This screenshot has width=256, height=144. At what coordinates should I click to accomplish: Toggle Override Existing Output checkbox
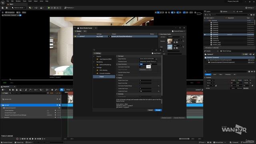click(x=140, y=72)
